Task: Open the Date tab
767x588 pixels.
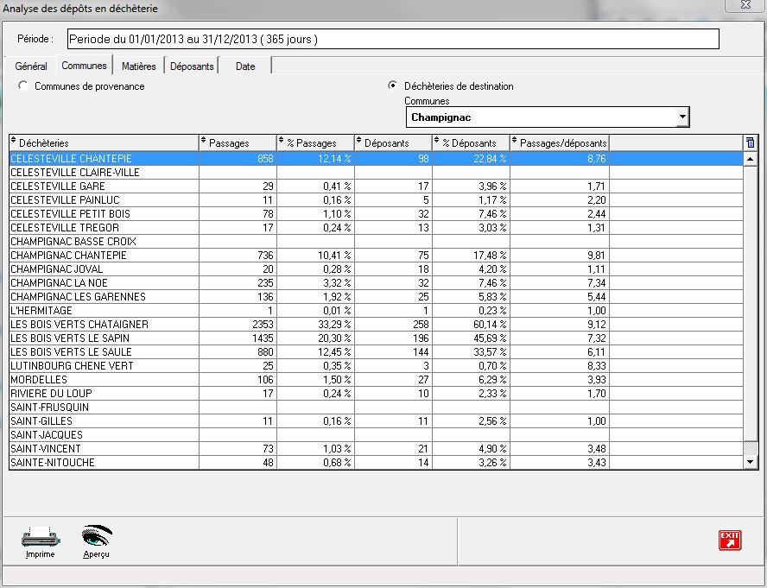Action: (245, 66)
